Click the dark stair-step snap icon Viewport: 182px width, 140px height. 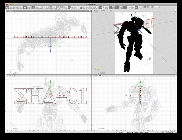tap(100, 8)
